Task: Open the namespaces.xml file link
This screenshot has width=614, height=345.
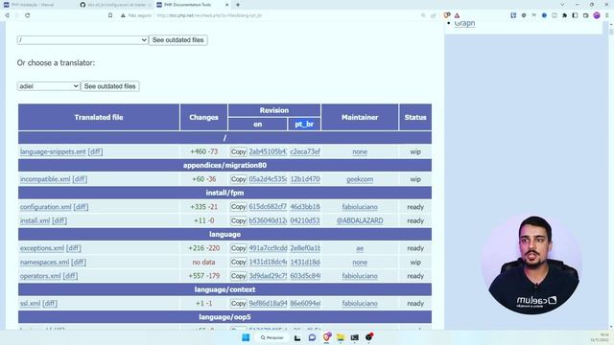Action: tap(45, 262)
